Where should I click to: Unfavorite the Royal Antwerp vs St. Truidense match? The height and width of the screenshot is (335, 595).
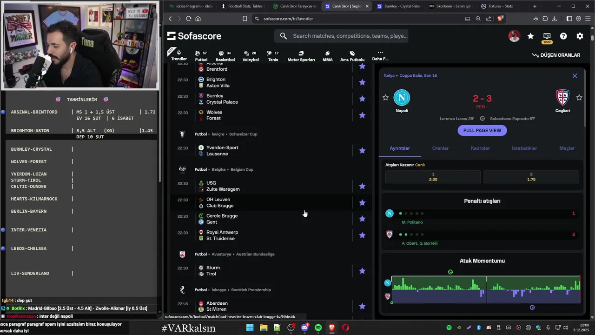click(x=362, y=235)
